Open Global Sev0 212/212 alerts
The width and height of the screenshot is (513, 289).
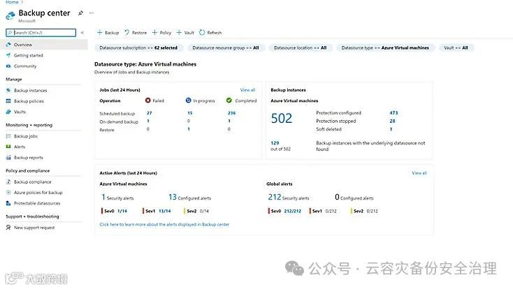tap(284, 212)
